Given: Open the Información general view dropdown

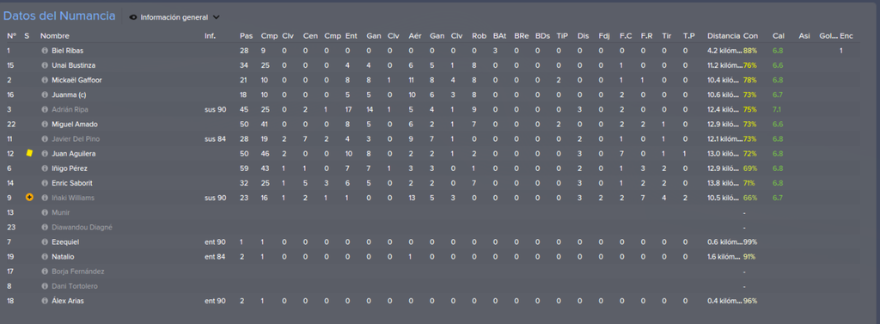Looking at the screenshot, I should pos(174,17).
